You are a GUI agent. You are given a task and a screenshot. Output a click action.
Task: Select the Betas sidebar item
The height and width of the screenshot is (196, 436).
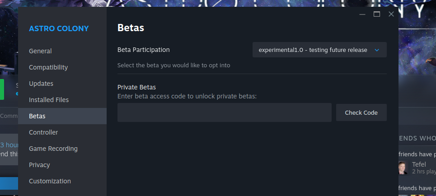pos(37,116)
